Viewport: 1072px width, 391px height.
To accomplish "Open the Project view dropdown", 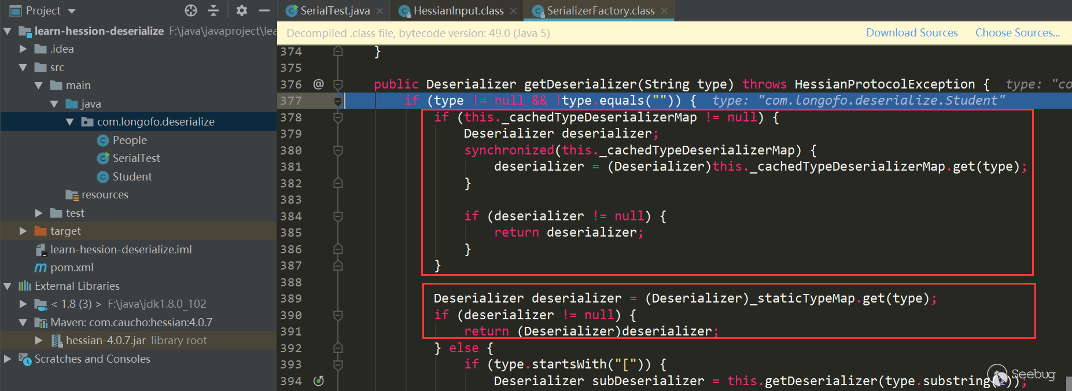I will [72, 11].
